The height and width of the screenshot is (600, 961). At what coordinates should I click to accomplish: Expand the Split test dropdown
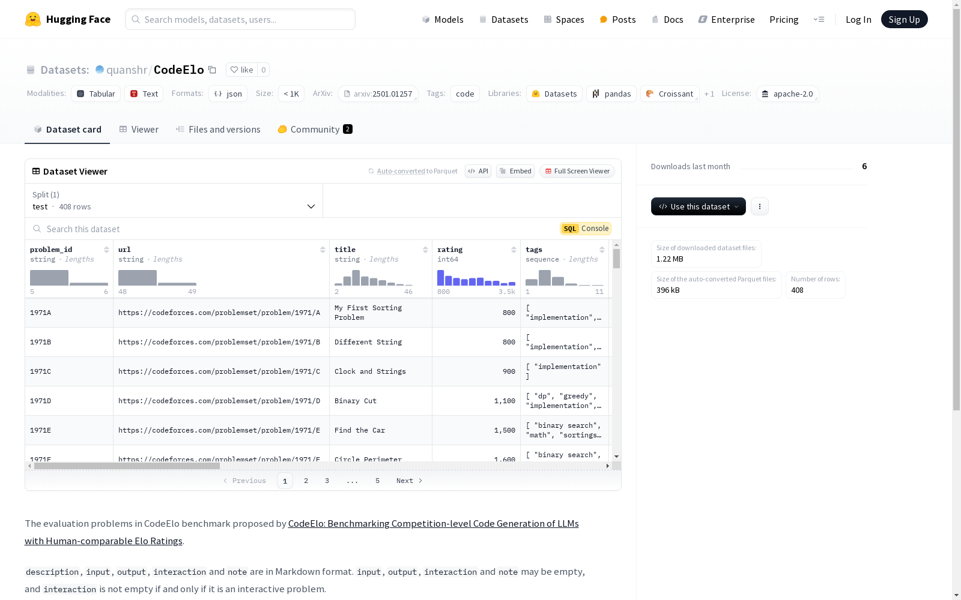tap(174, 200)
